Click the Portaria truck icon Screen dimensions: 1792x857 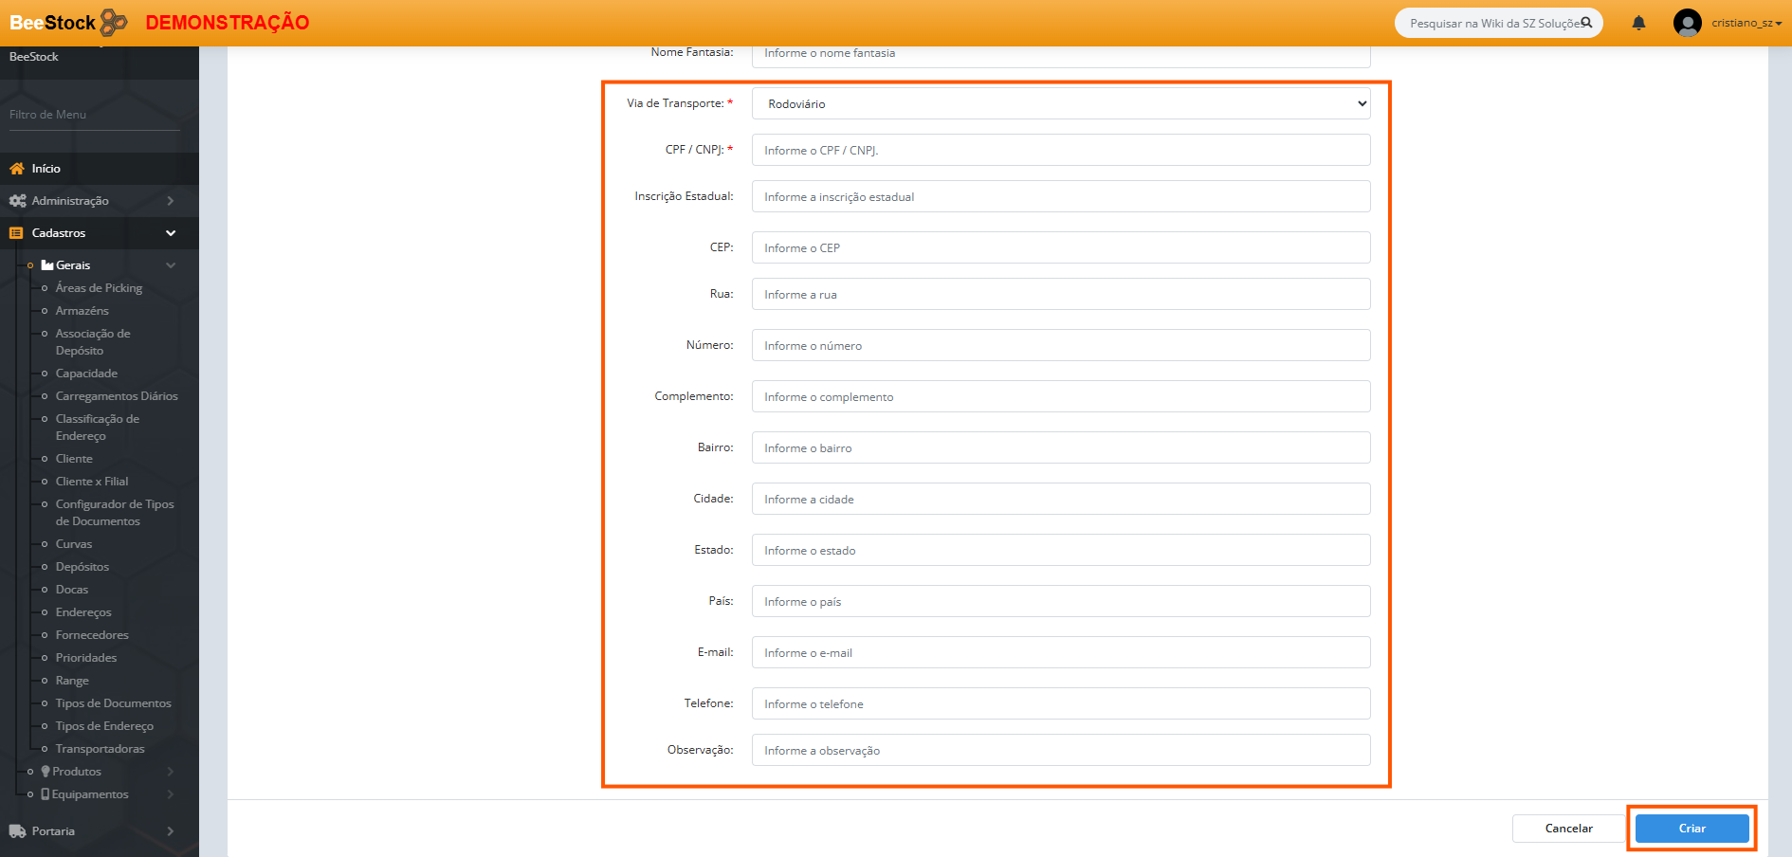[x=17, y=831]
